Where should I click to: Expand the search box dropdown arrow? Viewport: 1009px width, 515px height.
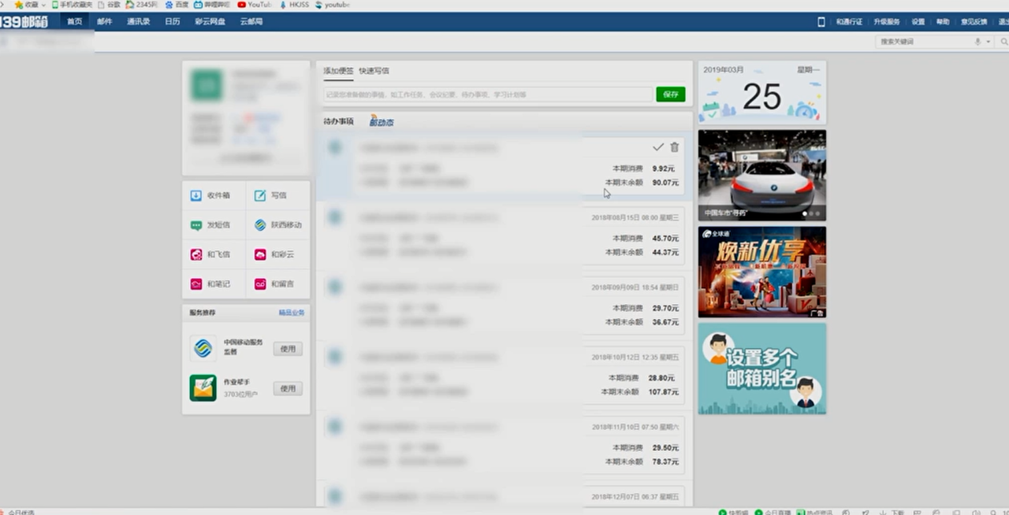[x=988, y=42]
